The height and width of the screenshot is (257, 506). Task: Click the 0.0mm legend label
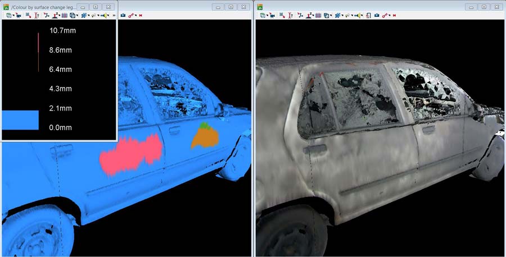60,127
